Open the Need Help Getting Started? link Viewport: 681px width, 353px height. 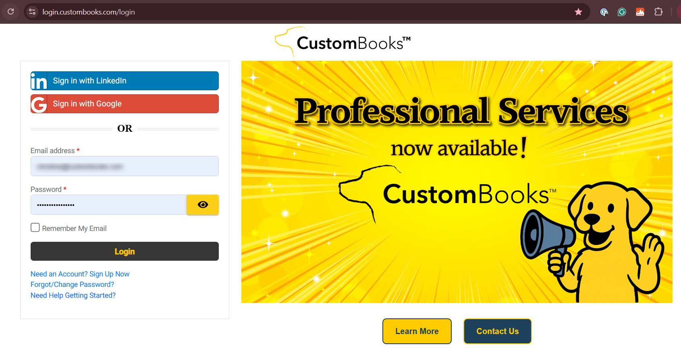73,295
